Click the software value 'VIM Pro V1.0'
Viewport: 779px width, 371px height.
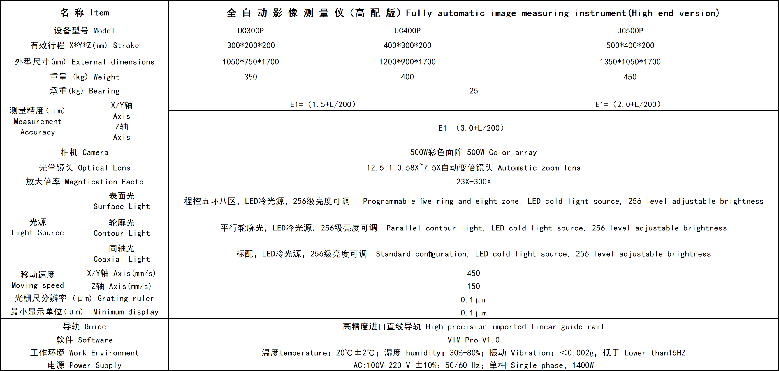coord(474,340)
